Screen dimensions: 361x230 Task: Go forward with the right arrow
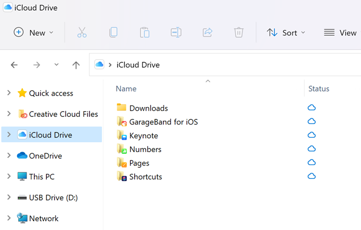pos(36,65)
